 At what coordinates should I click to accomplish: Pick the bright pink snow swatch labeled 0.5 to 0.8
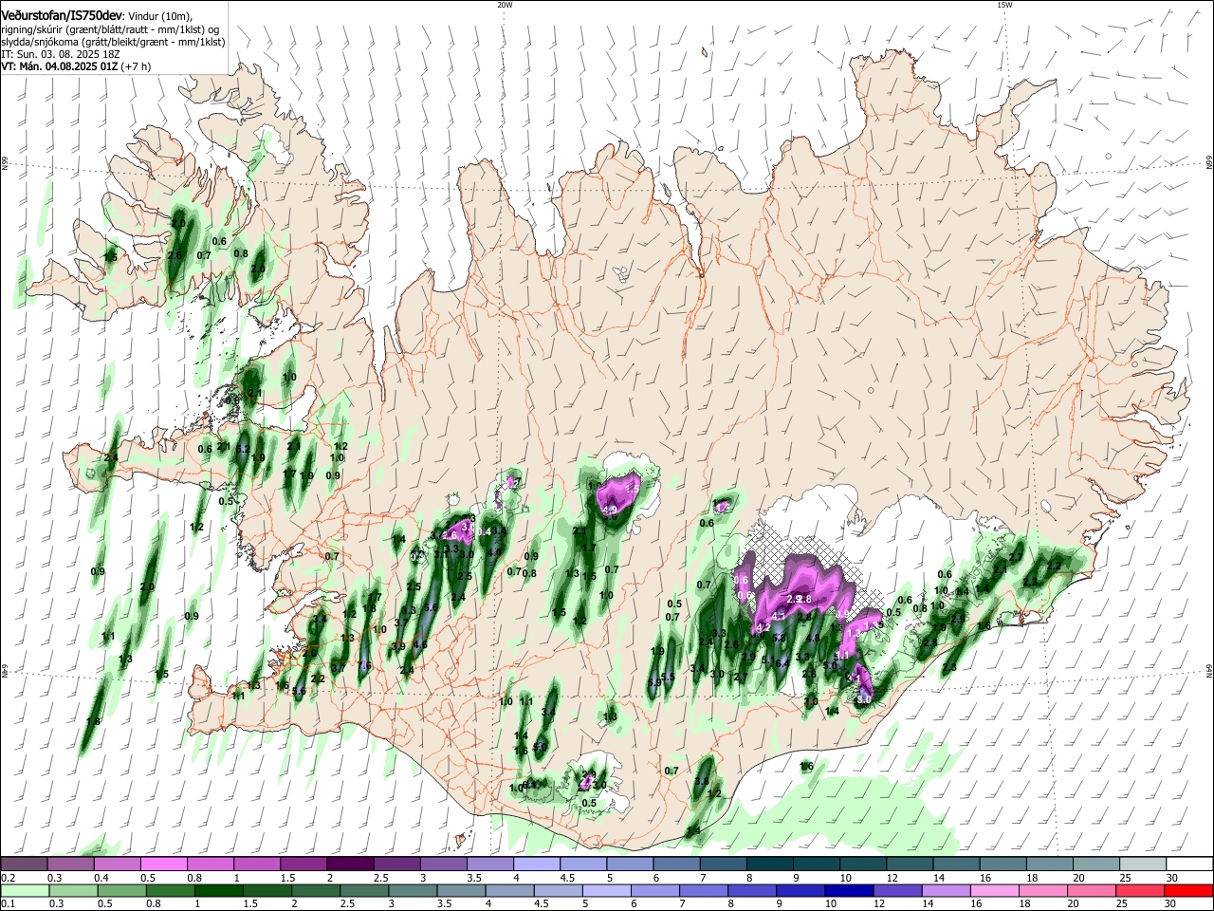click(x=163, y=864)
